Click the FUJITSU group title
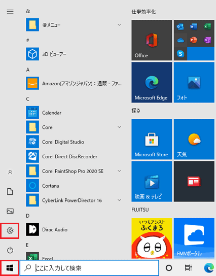 point(140,210)
